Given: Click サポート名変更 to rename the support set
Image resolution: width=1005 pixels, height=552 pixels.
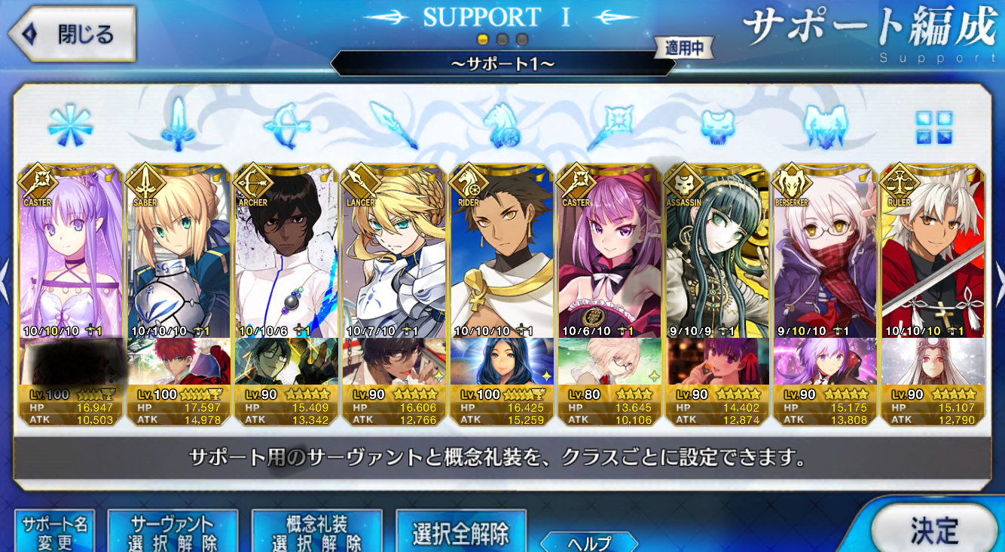Looking at the screenshot, I should point(53,532).
